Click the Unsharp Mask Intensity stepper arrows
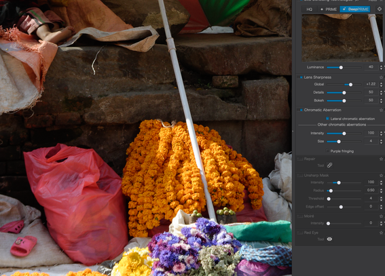 (381, 182)
